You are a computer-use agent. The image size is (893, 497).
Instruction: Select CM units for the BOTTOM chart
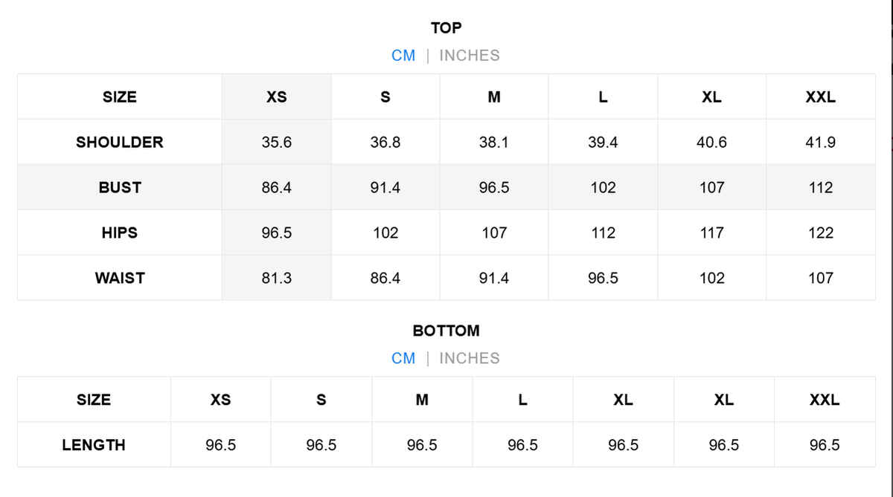coord(403,358)
